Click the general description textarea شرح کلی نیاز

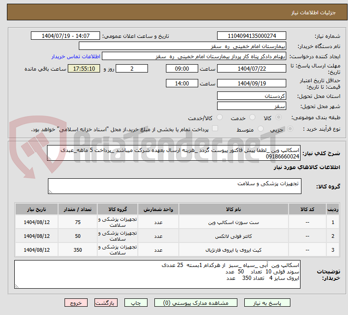coord(174,153)
